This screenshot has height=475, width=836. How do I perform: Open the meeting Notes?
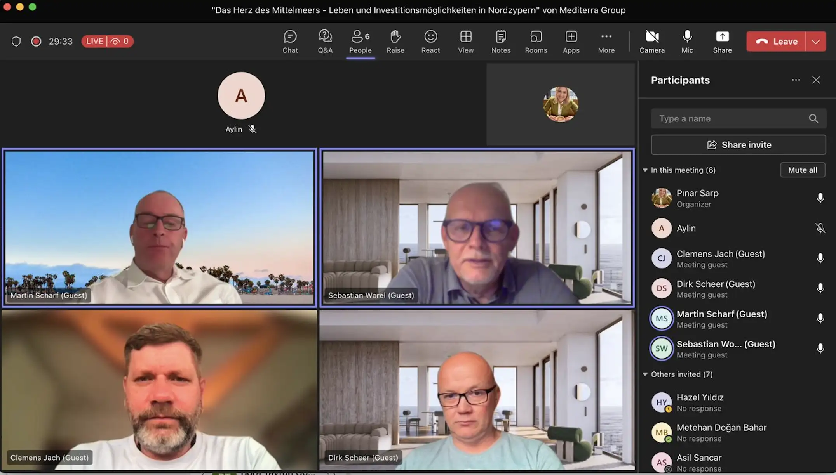500,41
